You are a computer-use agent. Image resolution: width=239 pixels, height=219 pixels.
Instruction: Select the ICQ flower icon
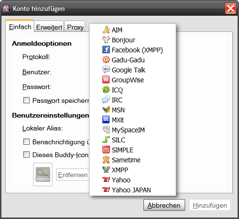(106, 90)
